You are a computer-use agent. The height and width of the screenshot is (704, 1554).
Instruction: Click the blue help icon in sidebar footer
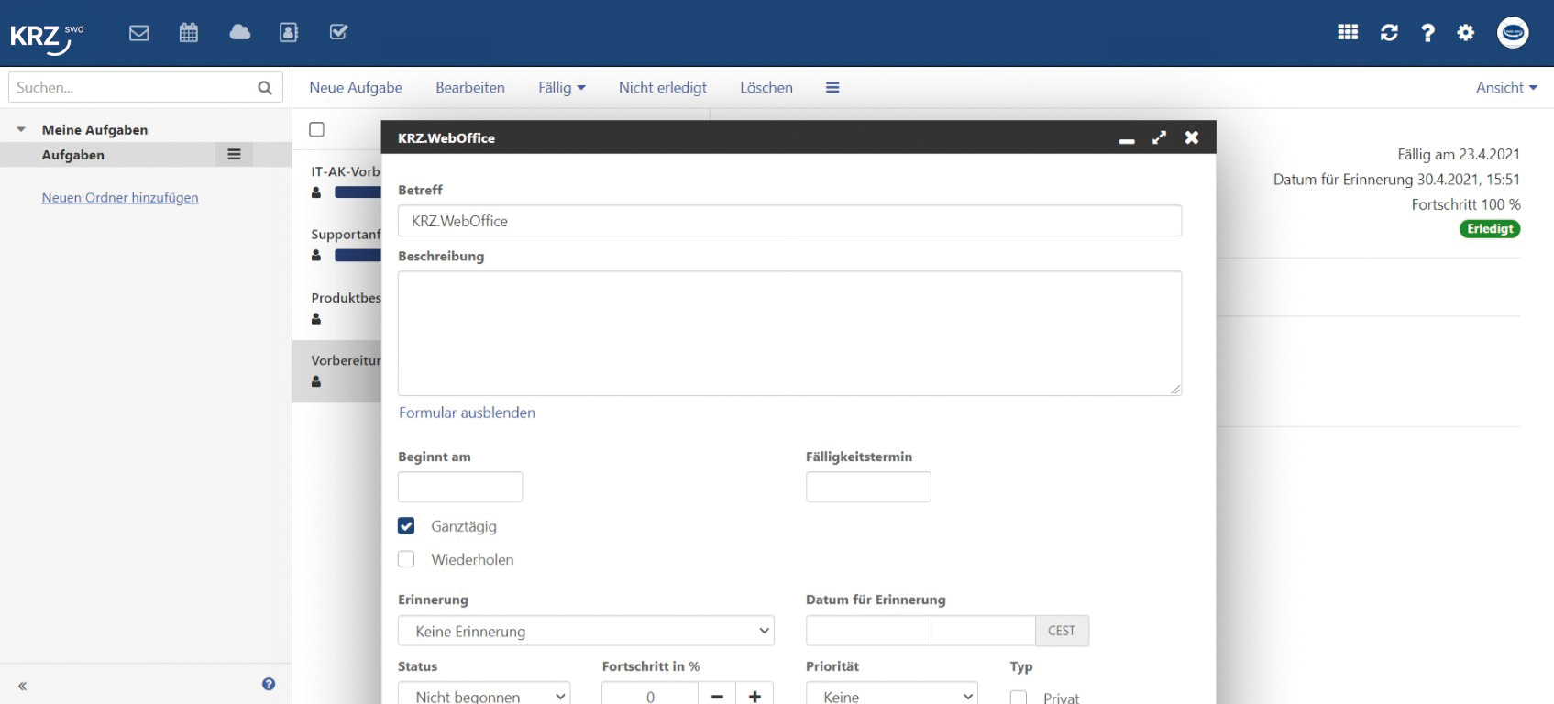click(269, 684)
